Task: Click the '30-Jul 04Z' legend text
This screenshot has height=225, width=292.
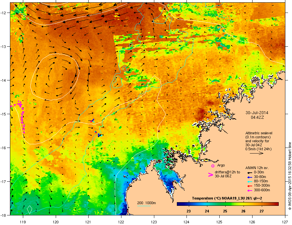Action: (x=254, y=145)
